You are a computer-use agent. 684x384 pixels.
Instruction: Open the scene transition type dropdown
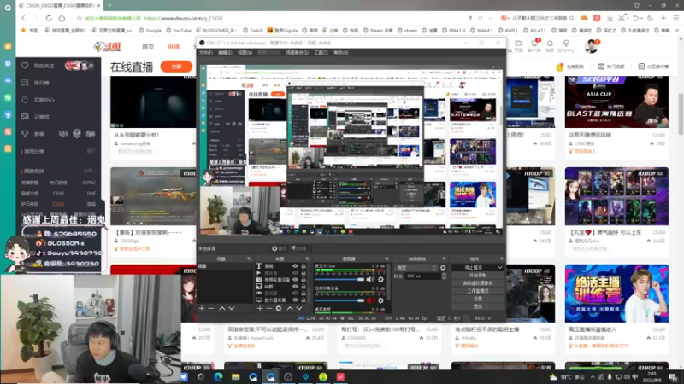[416, 268]
